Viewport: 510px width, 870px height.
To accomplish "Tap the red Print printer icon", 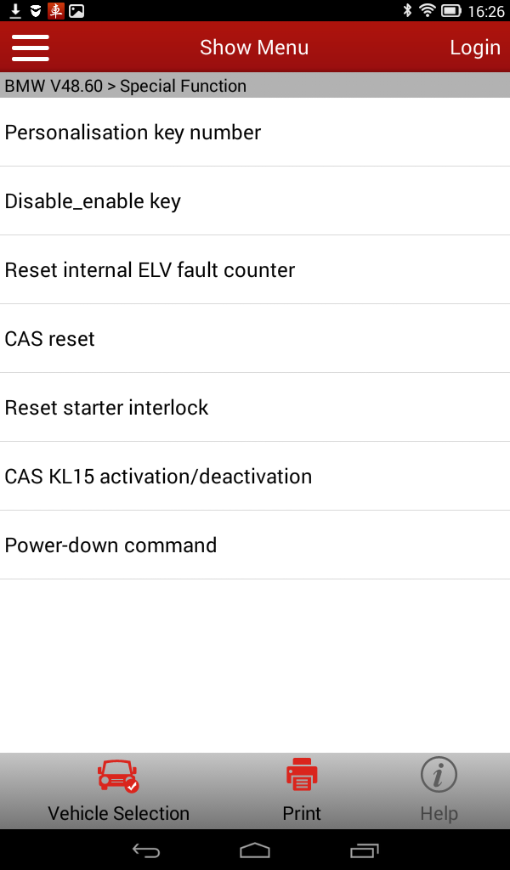I will click(302, 774).
